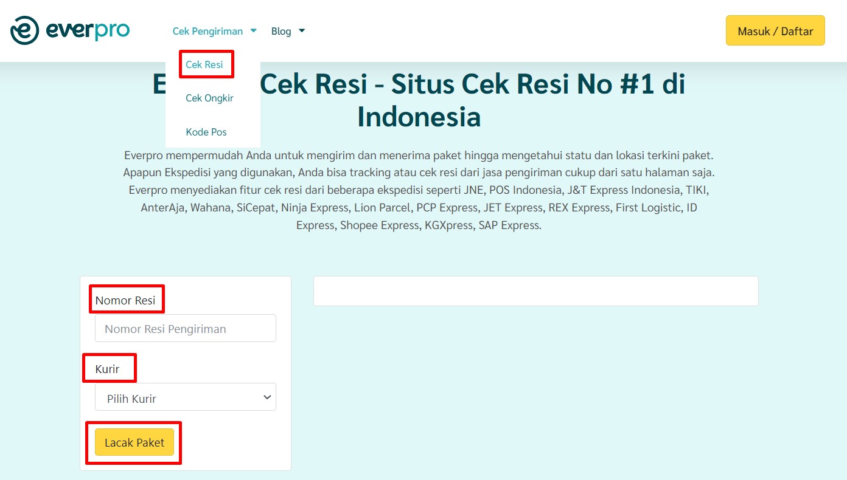Click the Cek Pengiriman chevron arrow
The image size is (847, 480).
[x=254, y=30]
